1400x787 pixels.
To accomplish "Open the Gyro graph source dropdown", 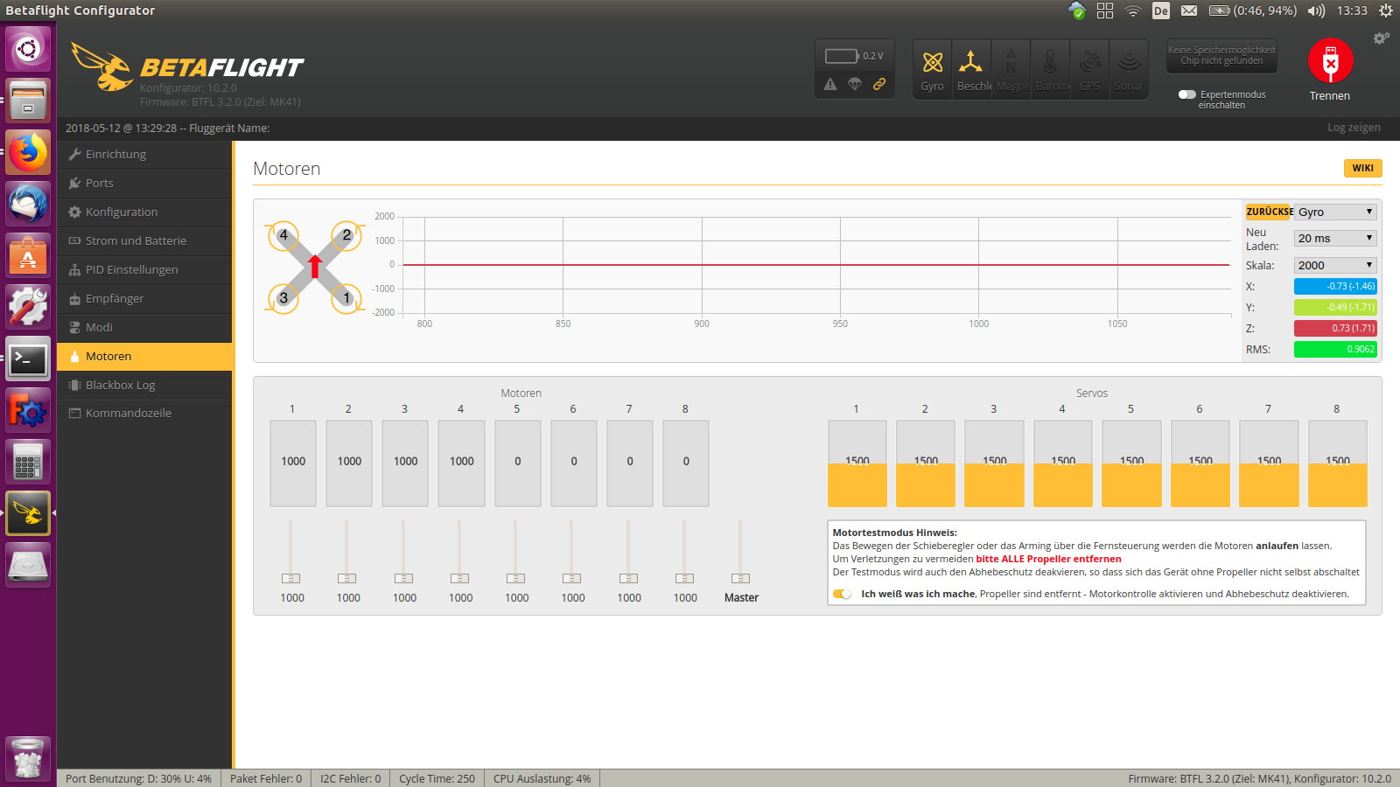I will click(1335, 212).
